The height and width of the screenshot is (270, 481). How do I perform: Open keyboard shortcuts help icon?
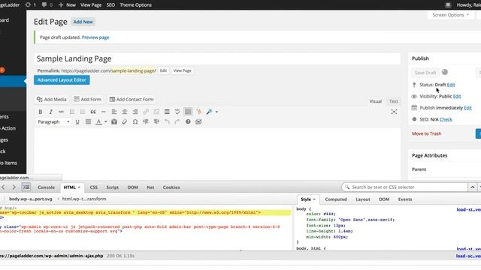coord(188,121)
